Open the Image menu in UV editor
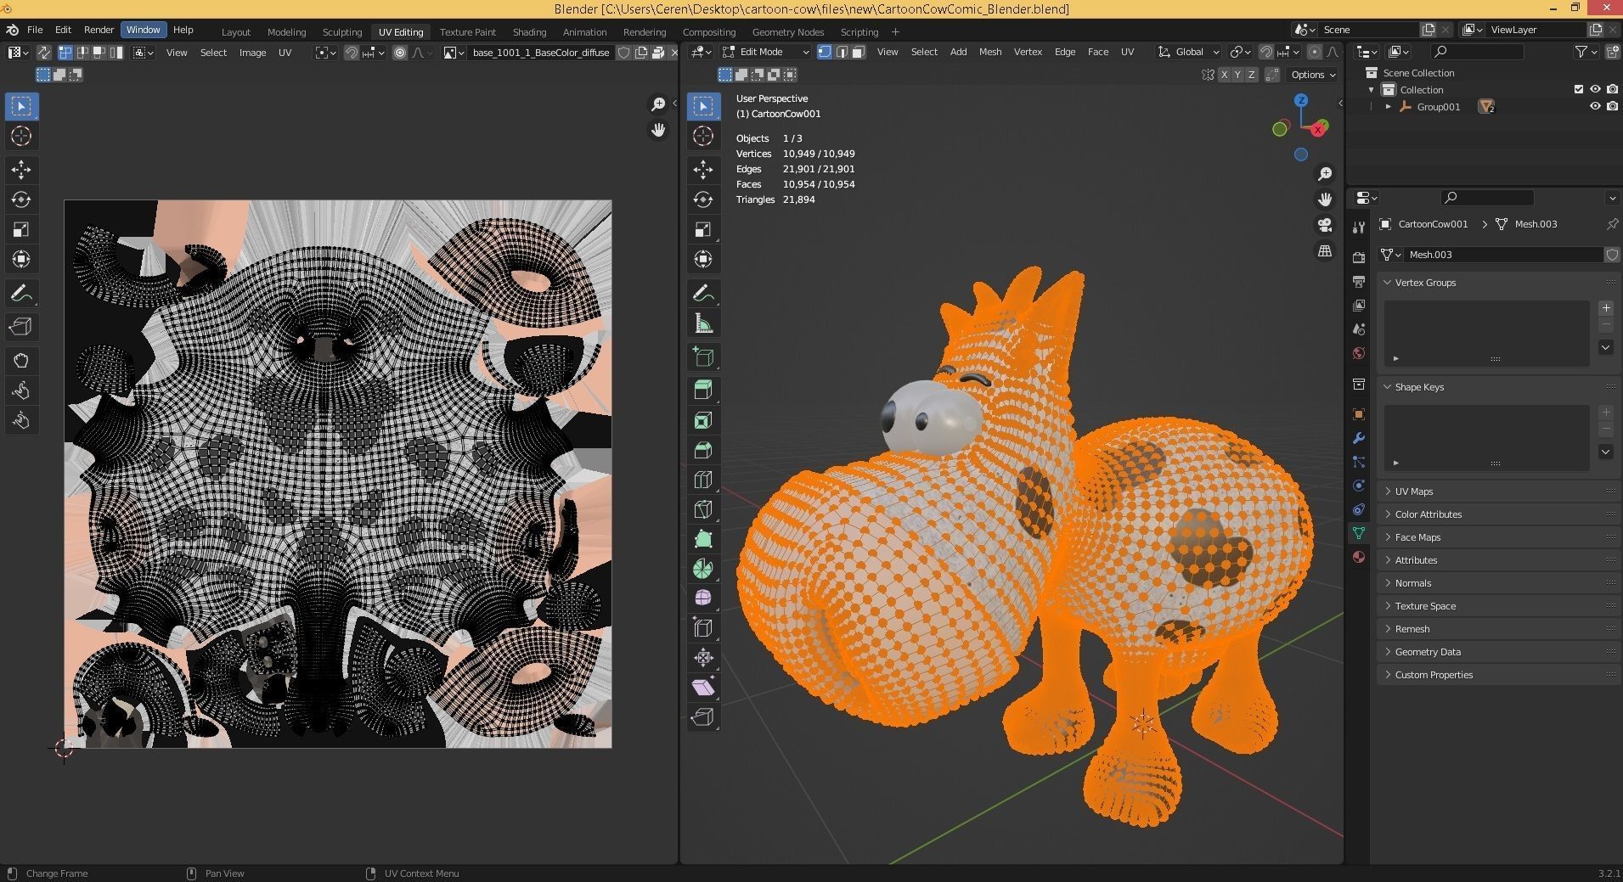The image size is (1623, 882). 252,53
